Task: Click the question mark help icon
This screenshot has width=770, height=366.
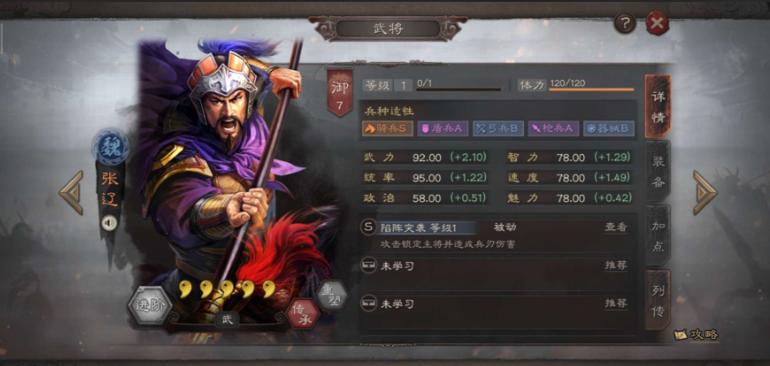Action: click(x=625, y=23)
